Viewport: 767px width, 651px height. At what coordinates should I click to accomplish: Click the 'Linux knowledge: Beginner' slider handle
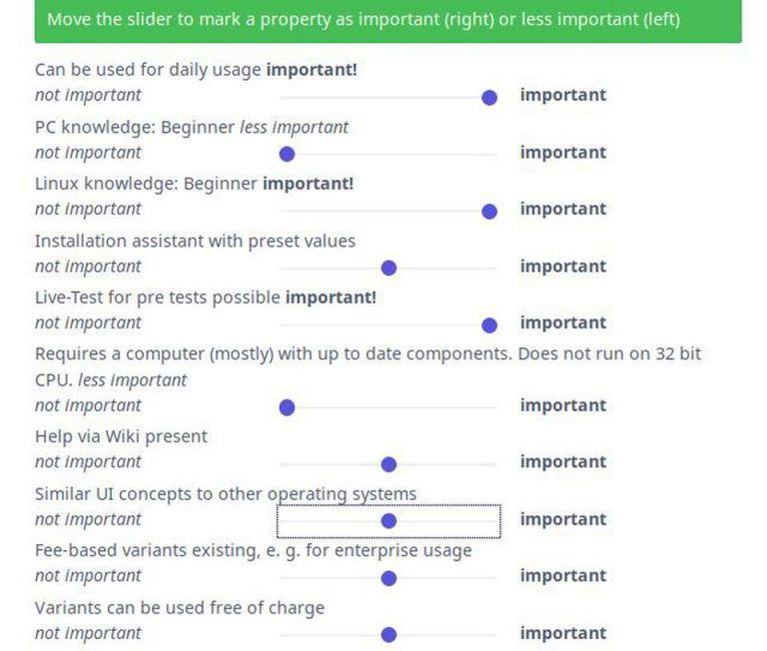pos(489,211)
